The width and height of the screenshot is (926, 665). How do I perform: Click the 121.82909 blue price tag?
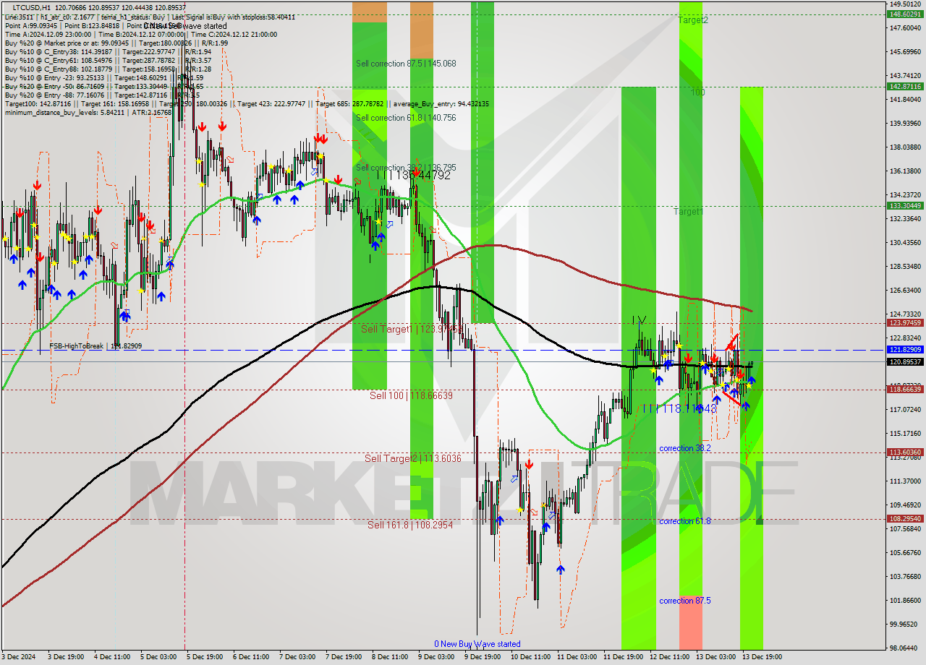pos(905,350)
